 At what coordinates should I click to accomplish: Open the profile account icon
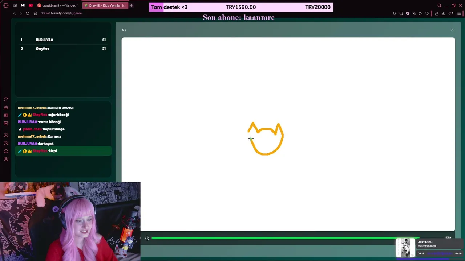pyautogui.click(x=437, y=13)
